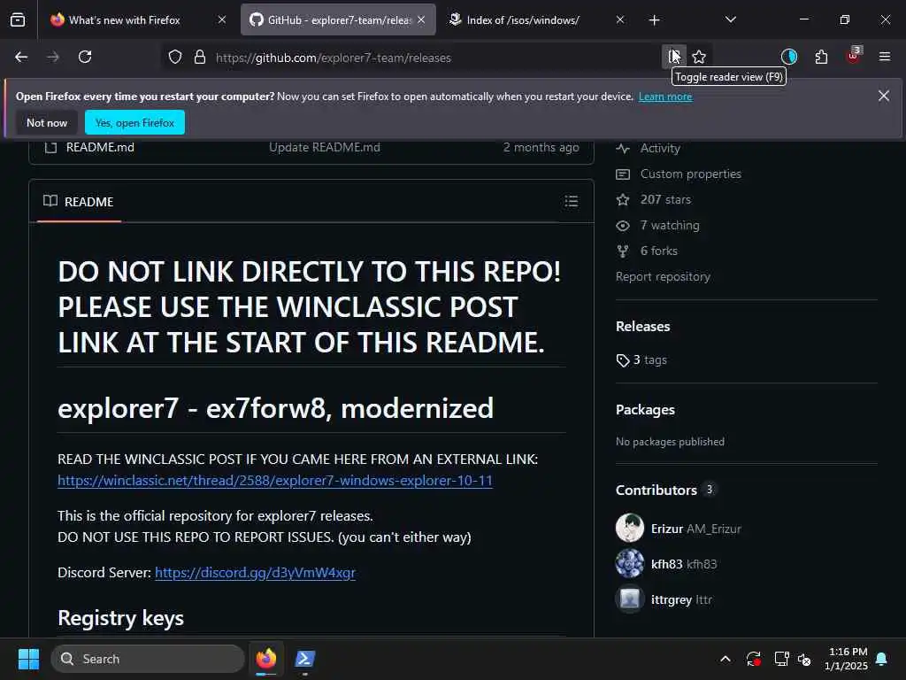Show hidden system tray icons chevron

[x=726, y=659]
